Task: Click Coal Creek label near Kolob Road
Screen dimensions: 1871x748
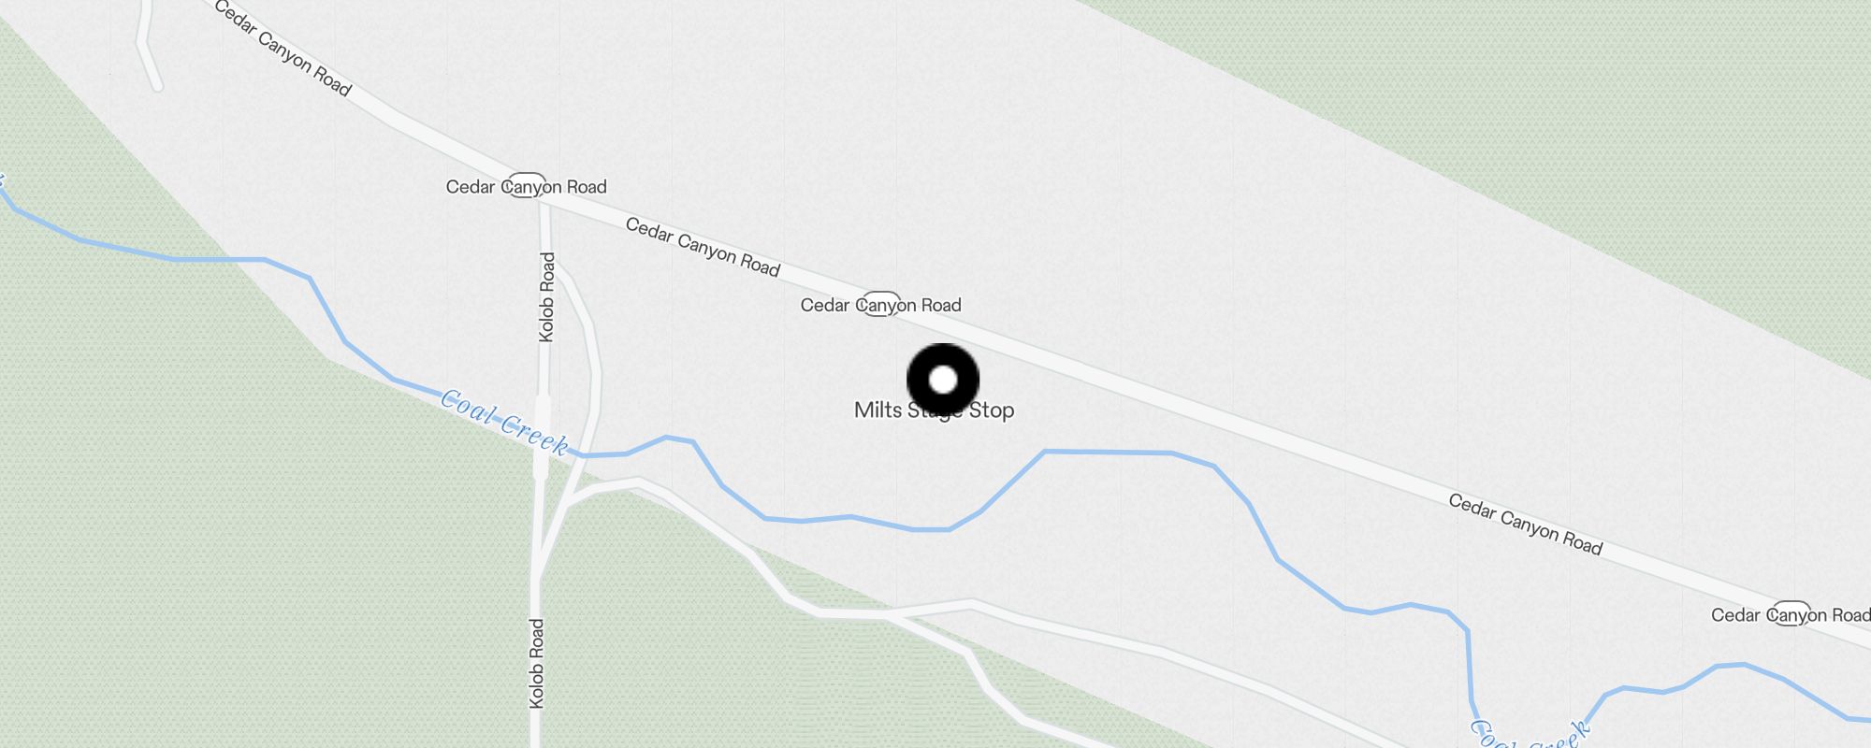Action: 504,424
